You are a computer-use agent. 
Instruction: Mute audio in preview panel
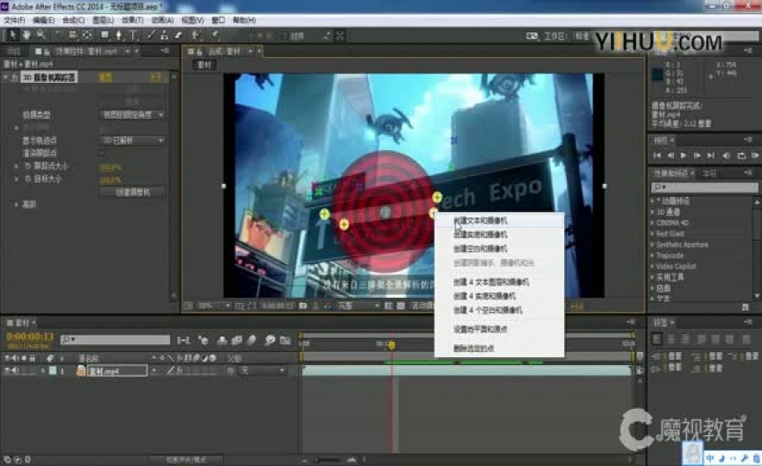[x=726, y=155]
